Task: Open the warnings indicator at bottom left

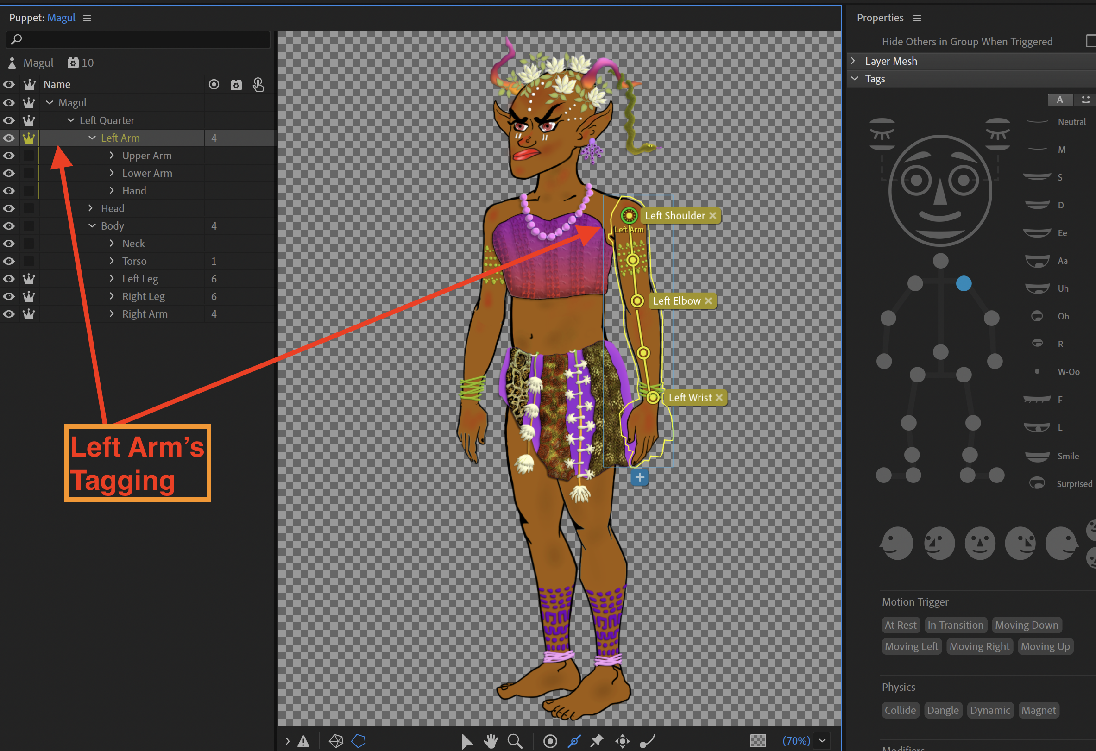Action: tap(304, 741)
